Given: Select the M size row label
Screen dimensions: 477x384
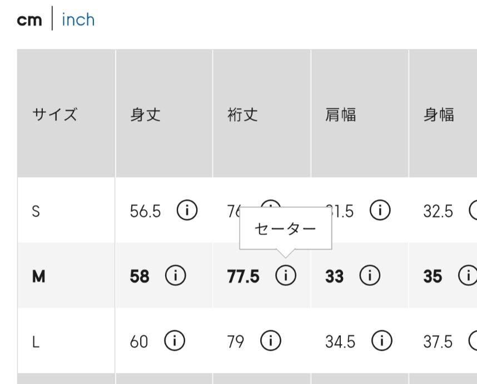Looking at the screenshot, I should coord(38,276).
